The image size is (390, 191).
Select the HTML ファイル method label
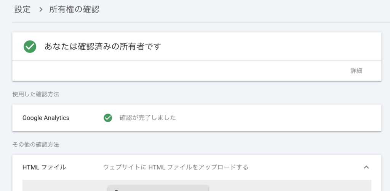click(44, 167)
